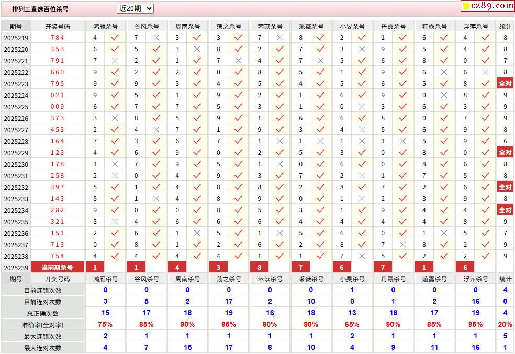Click the red check in 鸿雁 column row 2025219
Screen dimensions: 515x354
coord(115,38)
